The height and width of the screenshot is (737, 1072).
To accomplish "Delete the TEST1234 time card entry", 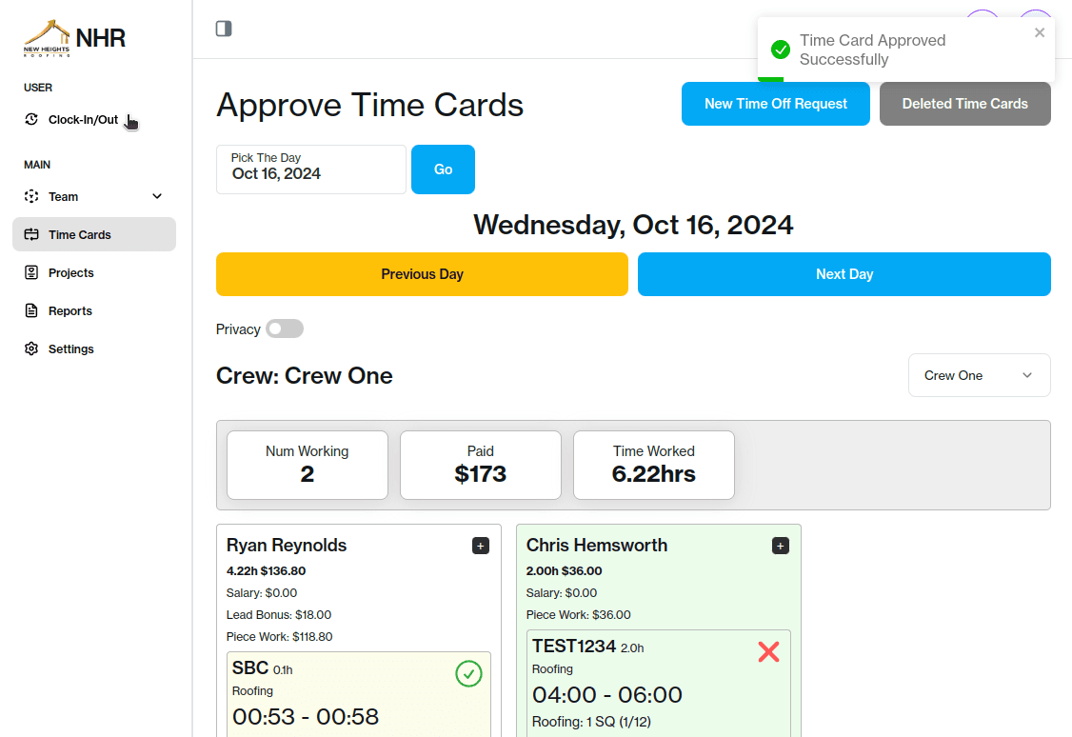I will [768, 652].
